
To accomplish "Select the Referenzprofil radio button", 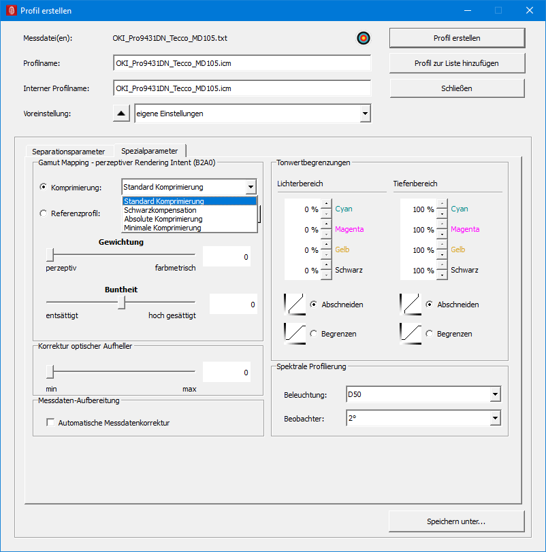I will (44, 213).
